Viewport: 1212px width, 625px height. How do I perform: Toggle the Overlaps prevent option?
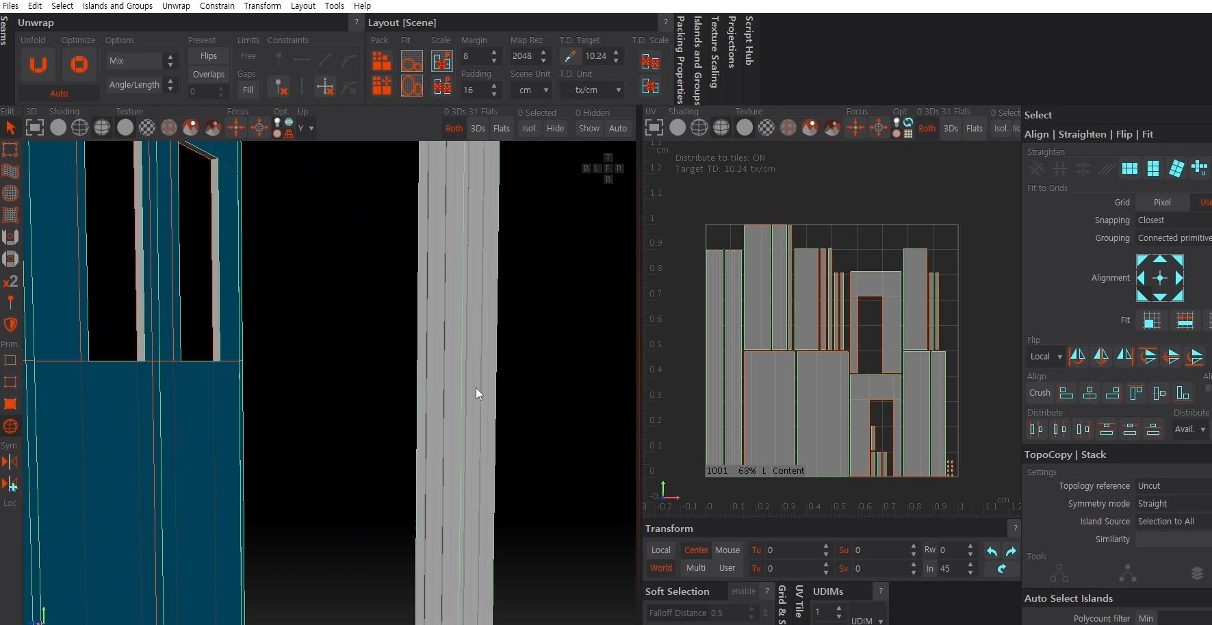pos(209,74)
